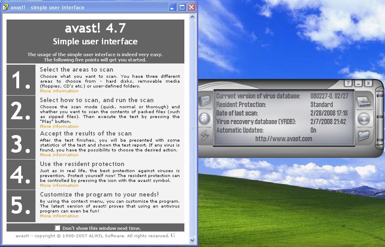Minimize the avast! player panel
This screenshot has width=385, height=247.
pos(358,83)
